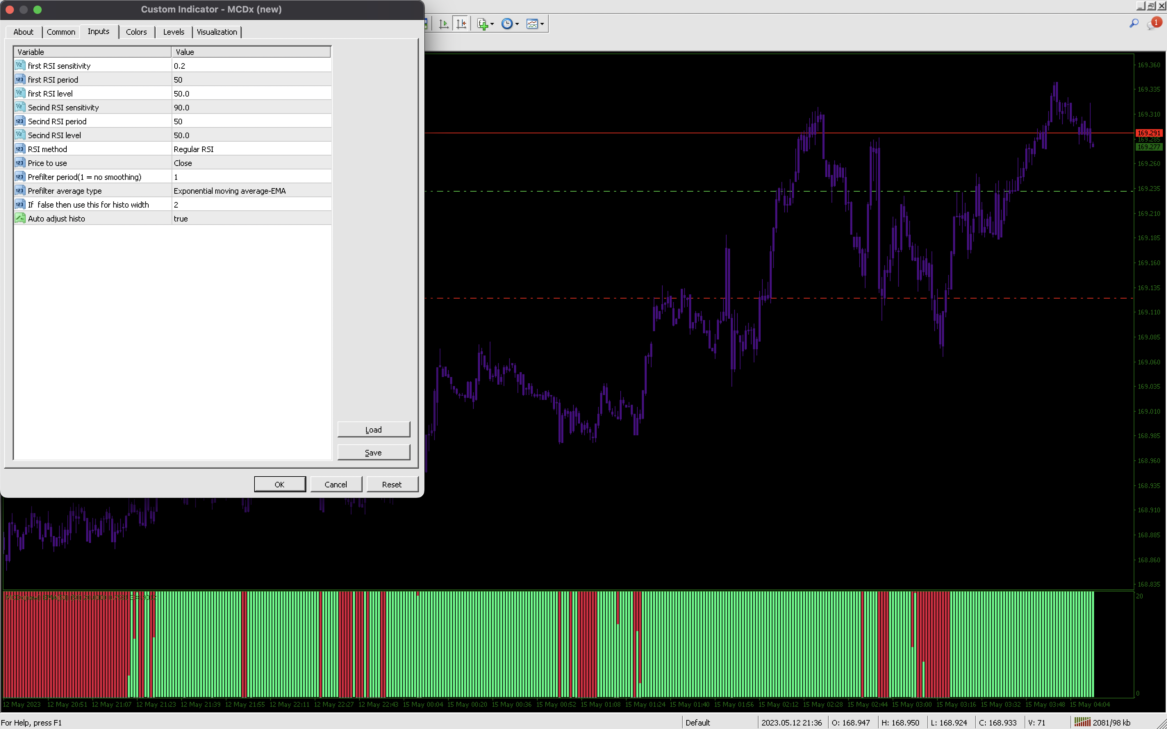Screen dimensions: 1167x729
Task: Select the Visualization tab
Action: coord(216,32)
